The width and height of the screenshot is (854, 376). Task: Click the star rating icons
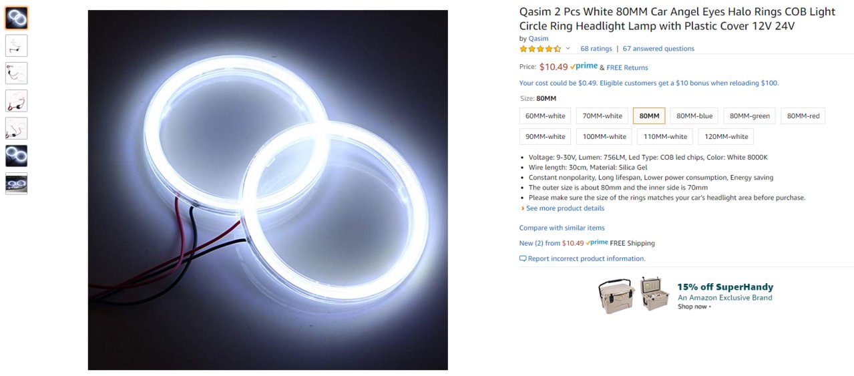click(540, 49)
